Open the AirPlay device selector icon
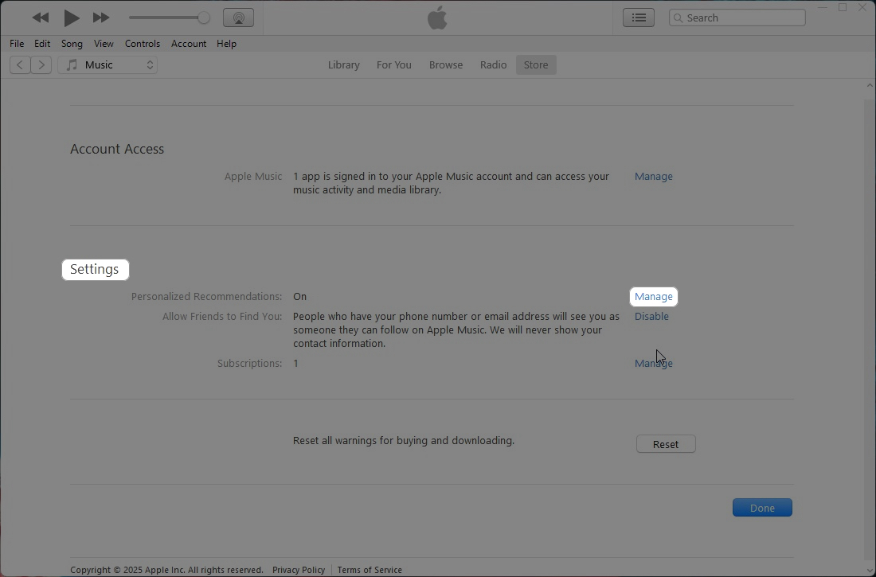Viewport: 876px width, 577px height. point(238,18)
